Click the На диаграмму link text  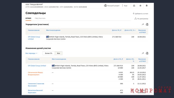pyautogui.click(x=142, y=19)
